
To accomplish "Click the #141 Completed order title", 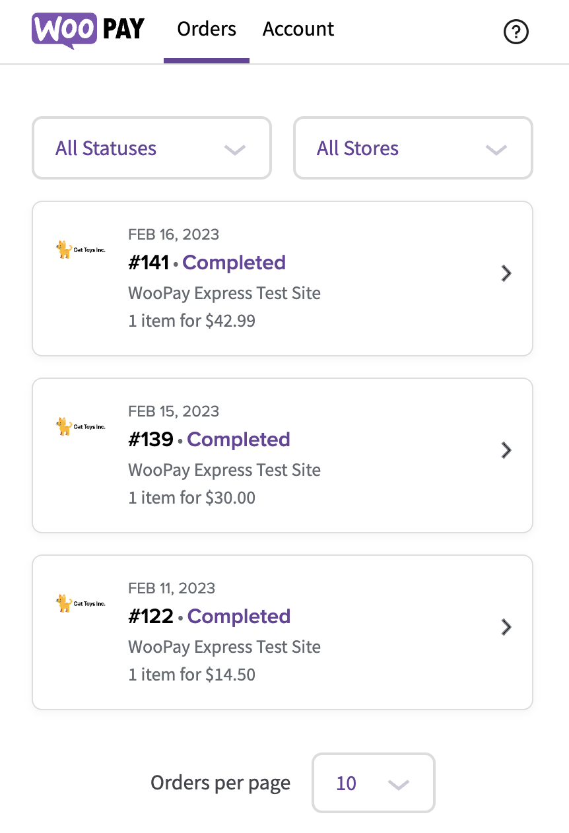I will pyautogui.click(x=207, y=263).
